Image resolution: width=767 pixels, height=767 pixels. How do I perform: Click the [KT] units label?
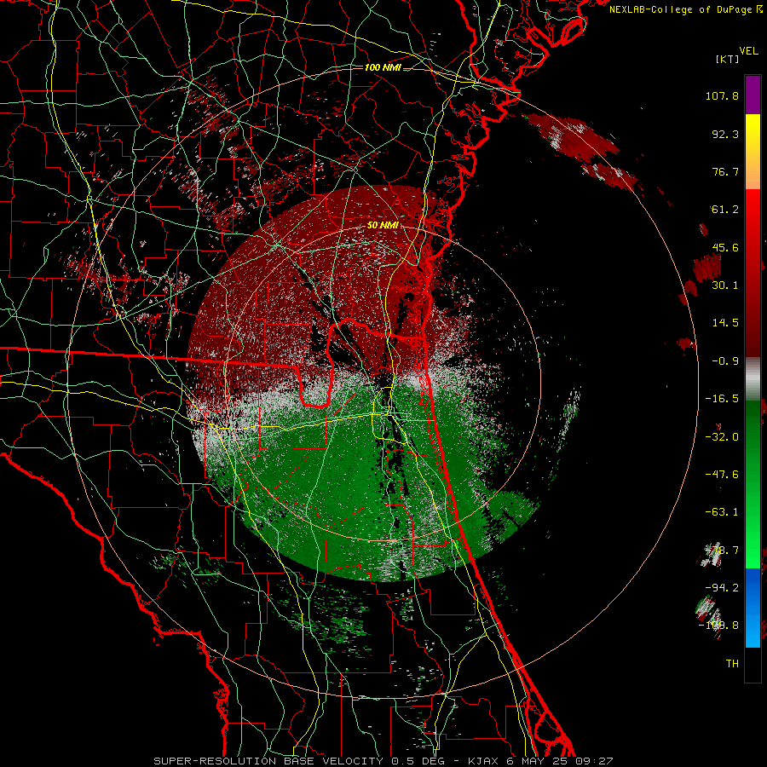728,59
